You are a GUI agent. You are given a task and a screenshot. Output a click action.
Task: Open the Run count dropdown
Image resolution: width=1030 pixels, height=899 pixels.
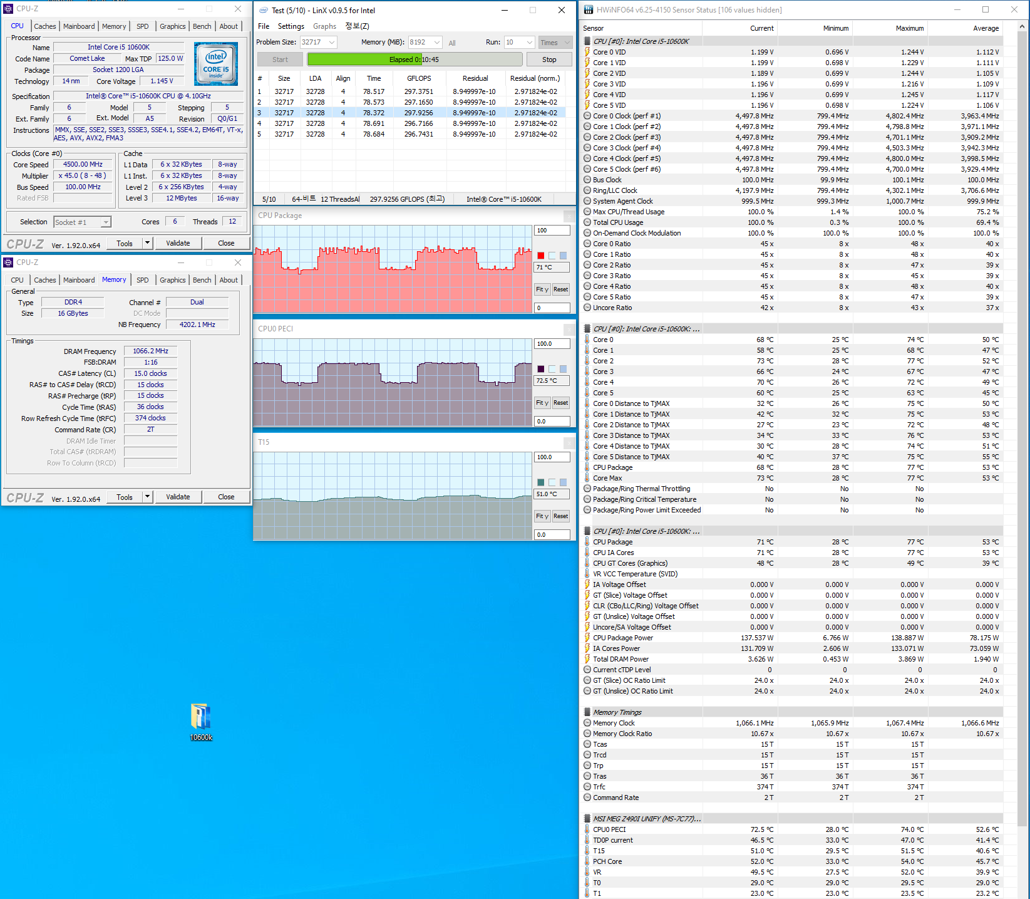coord(529,43)
